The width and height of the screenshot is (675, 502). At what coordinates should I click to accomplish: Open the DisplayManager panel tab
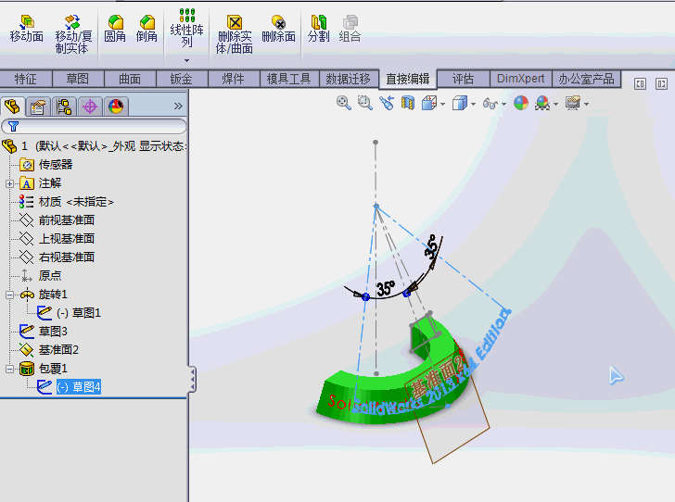[x=116, y=107]
